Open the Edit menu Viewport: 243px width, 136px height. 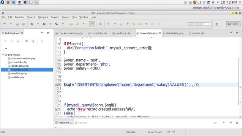coord(10,17)
